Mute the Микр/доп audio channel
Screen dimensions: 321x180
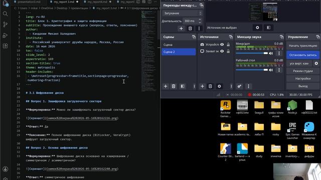click(x=271, y=53)
